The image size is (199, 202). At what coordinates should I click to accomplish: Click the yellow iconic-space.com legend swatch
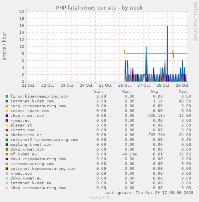(7, 111)
